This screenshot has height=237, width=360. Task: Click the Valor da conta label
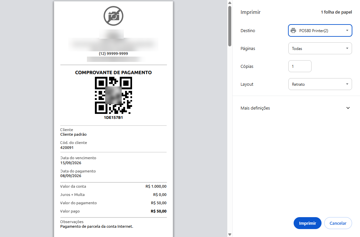73,186
